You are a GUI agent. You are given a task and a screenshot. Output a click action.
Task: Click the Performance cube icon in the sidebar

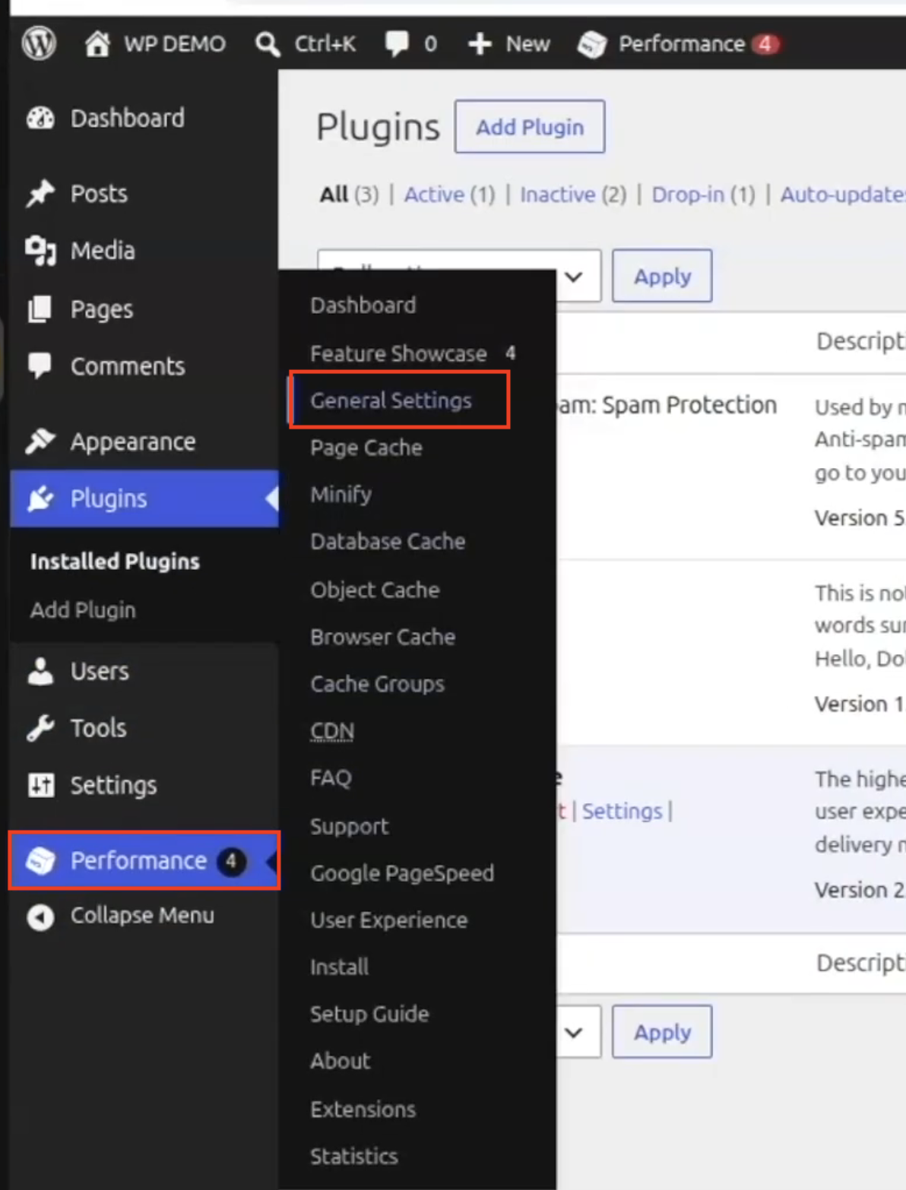tap(40, 861)
